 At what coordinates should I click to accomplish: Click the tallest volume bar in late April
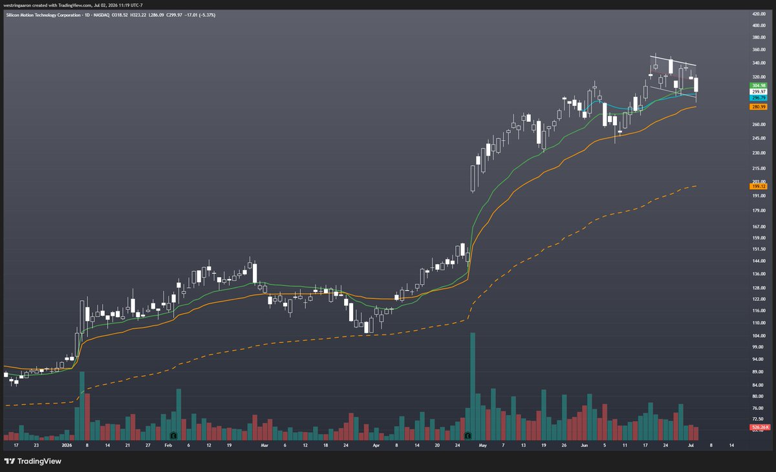(x=473, y=386)
